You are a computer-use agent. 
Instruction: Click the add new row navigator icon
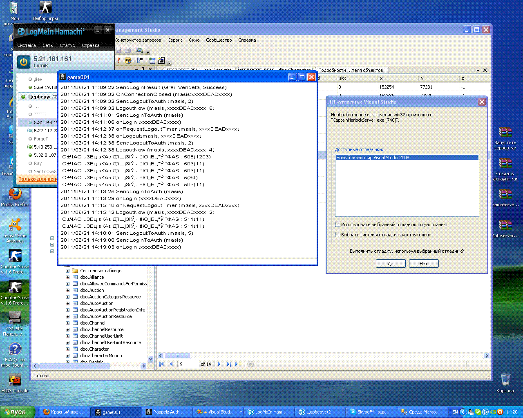coord(238,364)
